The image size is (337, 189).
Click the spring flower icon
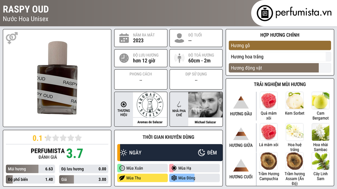click(122, 168)
